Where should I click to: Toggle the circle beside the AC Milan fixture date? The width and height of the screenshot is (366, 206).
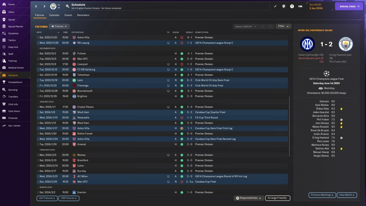point(38,176)
